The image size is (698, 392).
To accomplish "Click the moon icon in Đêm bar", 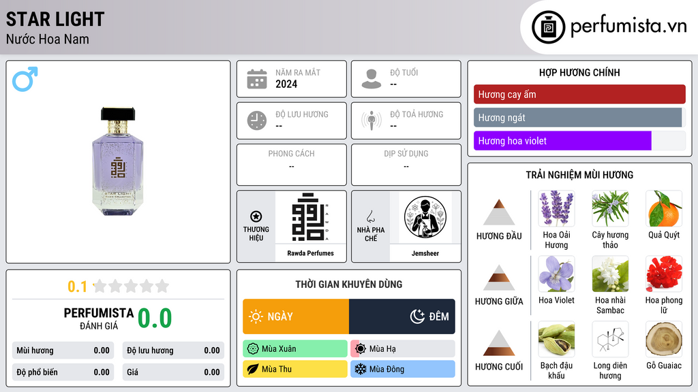I will point(417,316).
